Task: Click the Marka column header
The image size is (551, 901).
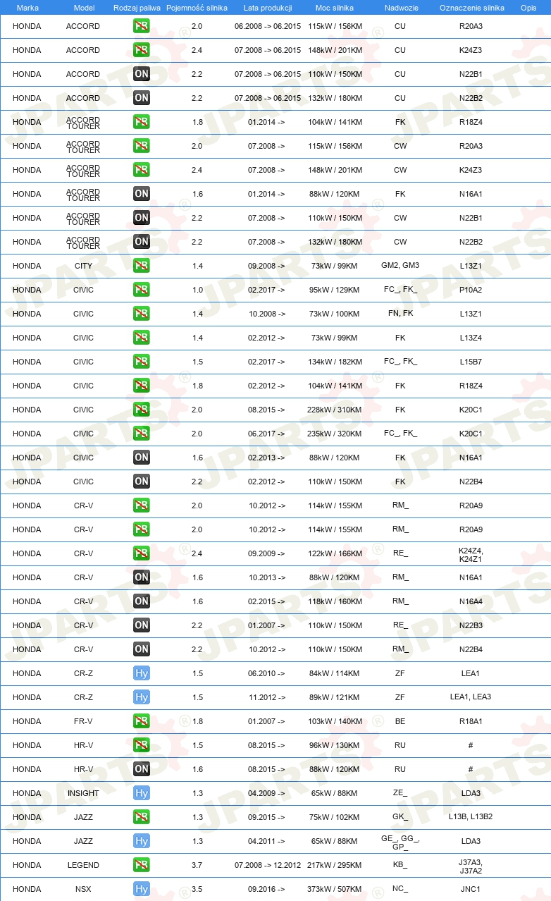Action: [27, 8]
